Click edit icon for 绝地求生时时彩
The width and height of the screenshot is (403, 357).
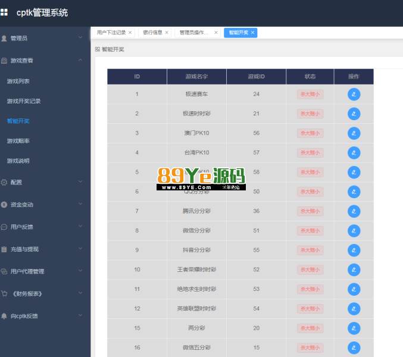click(354, 289)
